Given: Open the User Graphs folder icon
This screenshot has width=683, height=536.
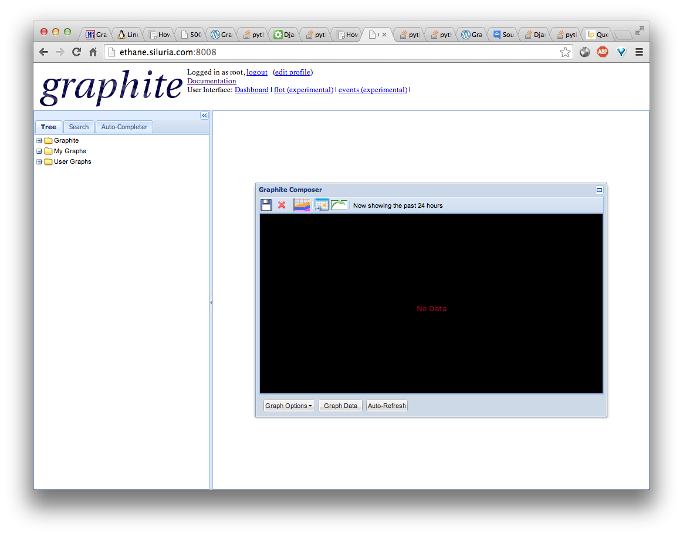Looking at the screenshot, I should 48,161.
